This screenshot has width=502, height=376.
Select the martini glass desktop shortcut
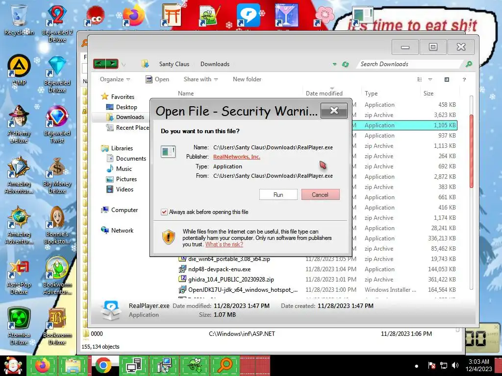286,15
